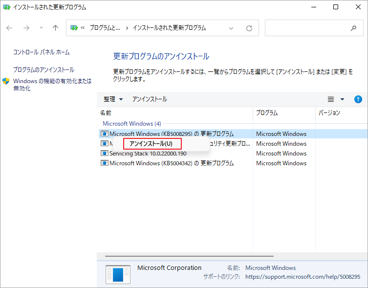Select the インストールされた更新プログラム breadcrumb
368x288 pixels.
tap(169, 28)
